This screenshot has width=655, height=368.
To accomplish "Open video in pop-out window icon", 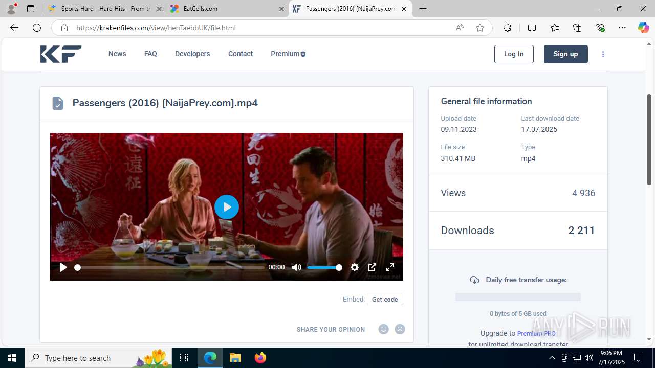I will (x=372, y=267).
